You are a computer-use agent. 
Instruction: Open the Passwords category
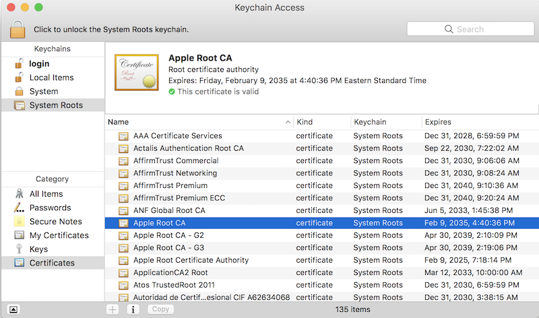pyautogui.click(x=50, y=208)
